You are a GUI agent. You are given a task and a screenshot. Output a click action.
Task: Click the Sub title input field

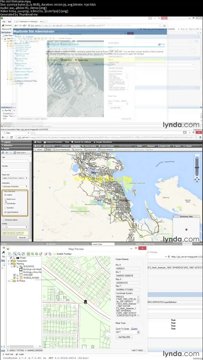click(15, 169)
